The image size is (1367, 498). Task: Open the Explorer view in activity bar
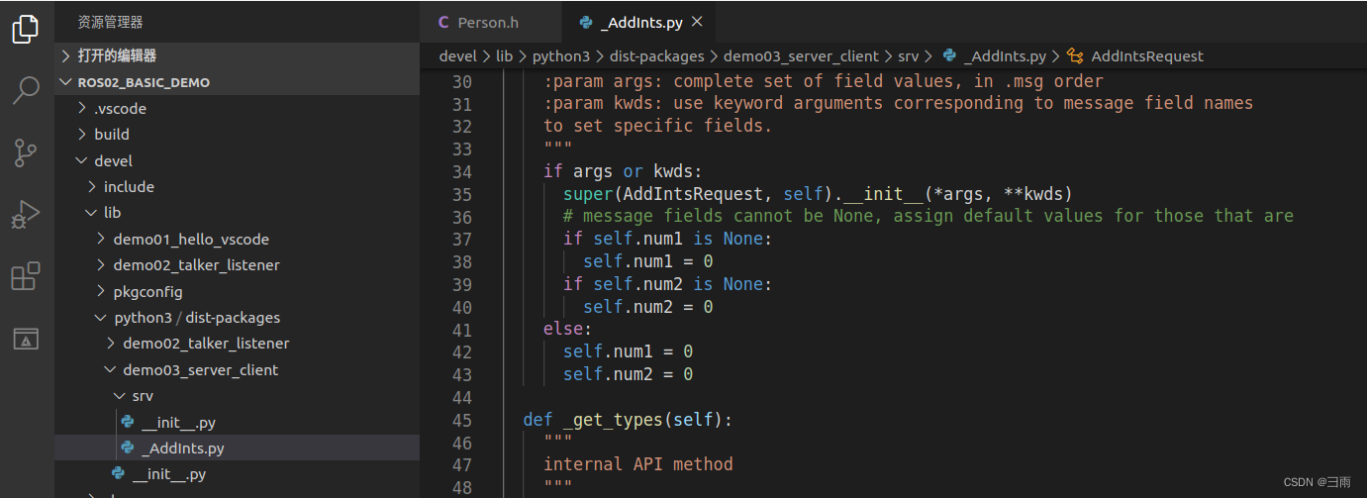26,29
